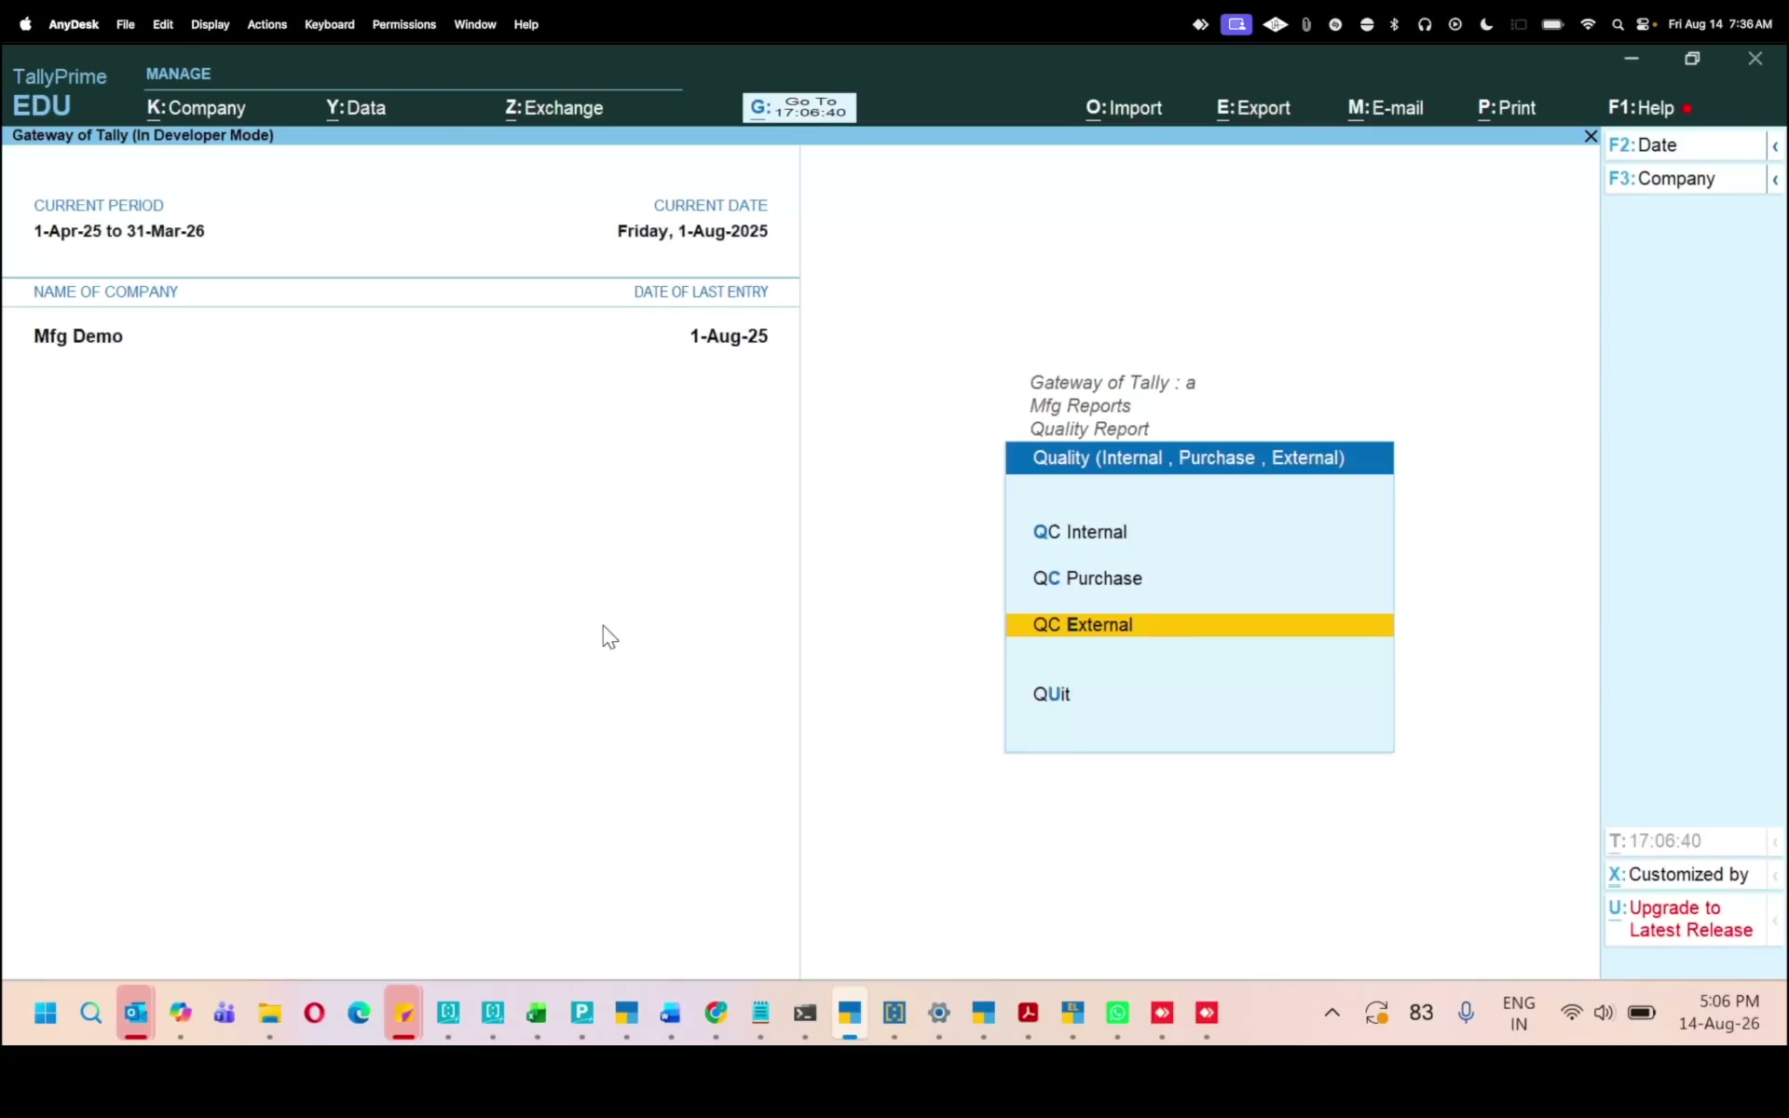The image size is (1789, 1118).
Task: Open the Windows Start menu
Action: point(46,1013)
